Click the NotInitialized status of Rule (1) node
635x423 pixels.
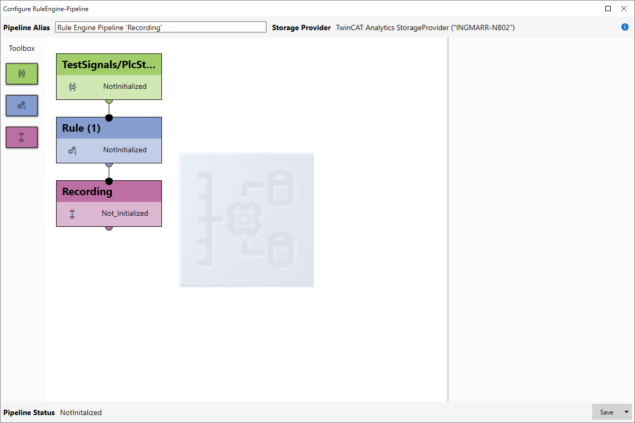pos(125,150)
